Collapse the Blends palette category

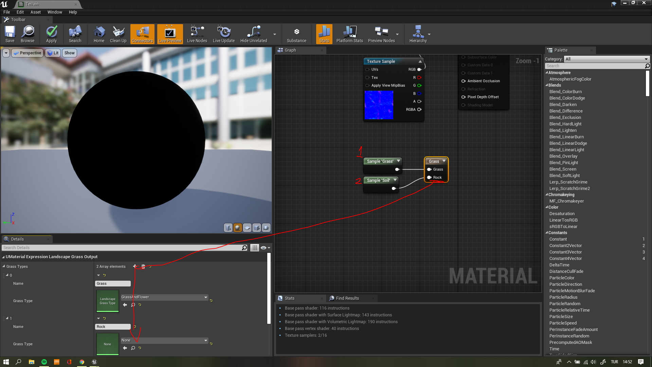point(547,85)
